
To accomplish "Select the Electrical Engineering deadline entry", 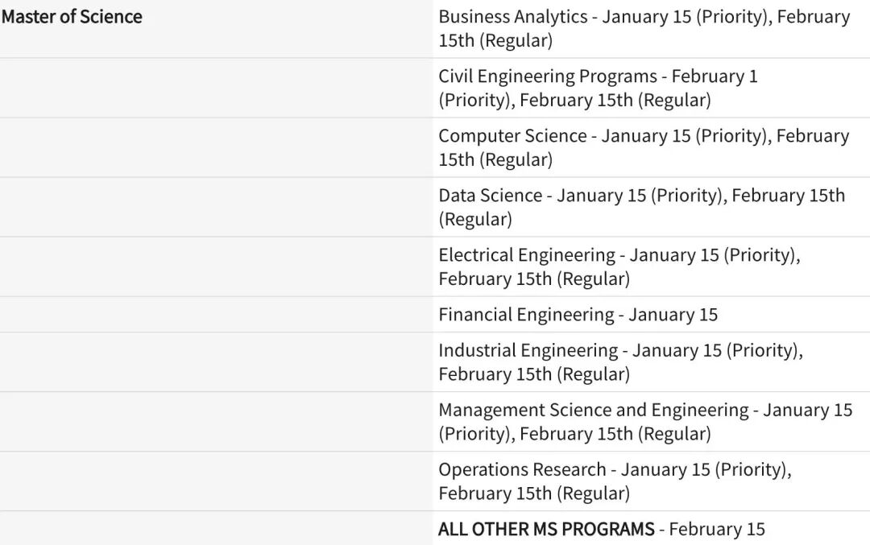I will click(x=619, y=266).
